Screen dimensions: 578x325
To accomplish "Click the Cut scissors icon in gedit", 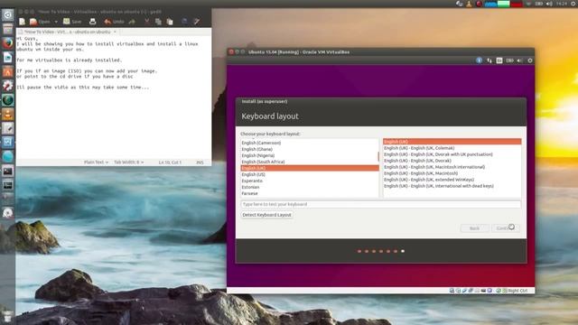I will 146,22.
